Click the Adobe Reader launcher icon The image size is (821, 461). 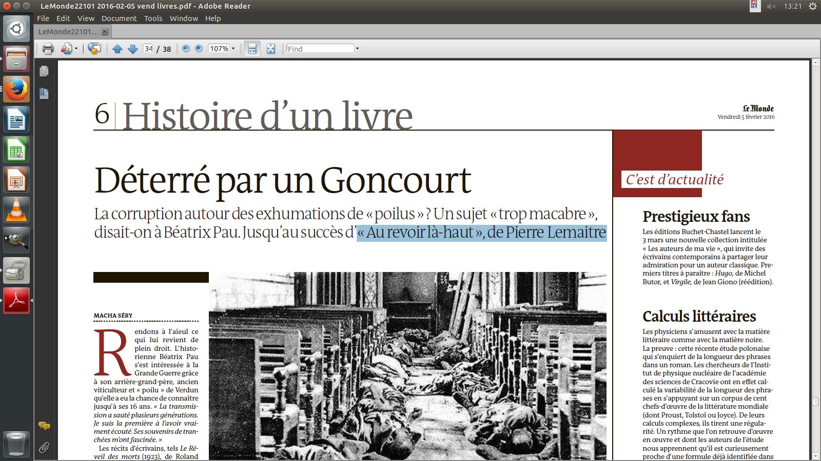[16, 301]
